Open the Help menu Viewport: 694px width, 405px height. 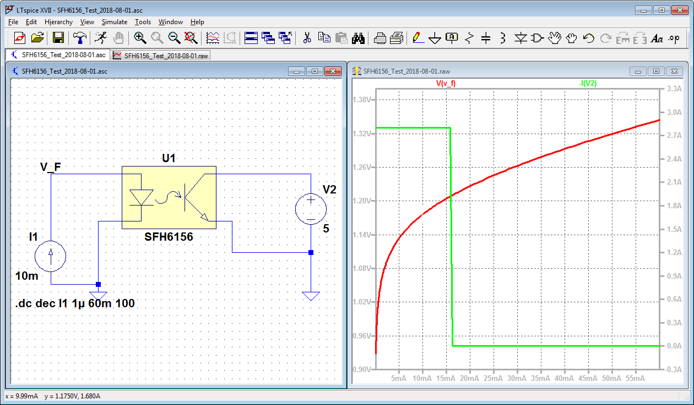[197, 22]
